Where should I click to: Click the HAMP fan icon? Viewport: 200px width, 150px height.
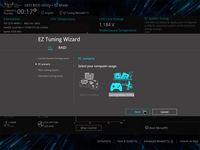coord(6,124)
